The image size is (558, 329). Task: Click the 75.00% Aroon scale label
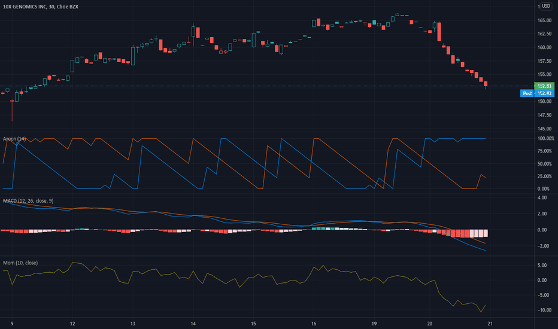(545, 151)
